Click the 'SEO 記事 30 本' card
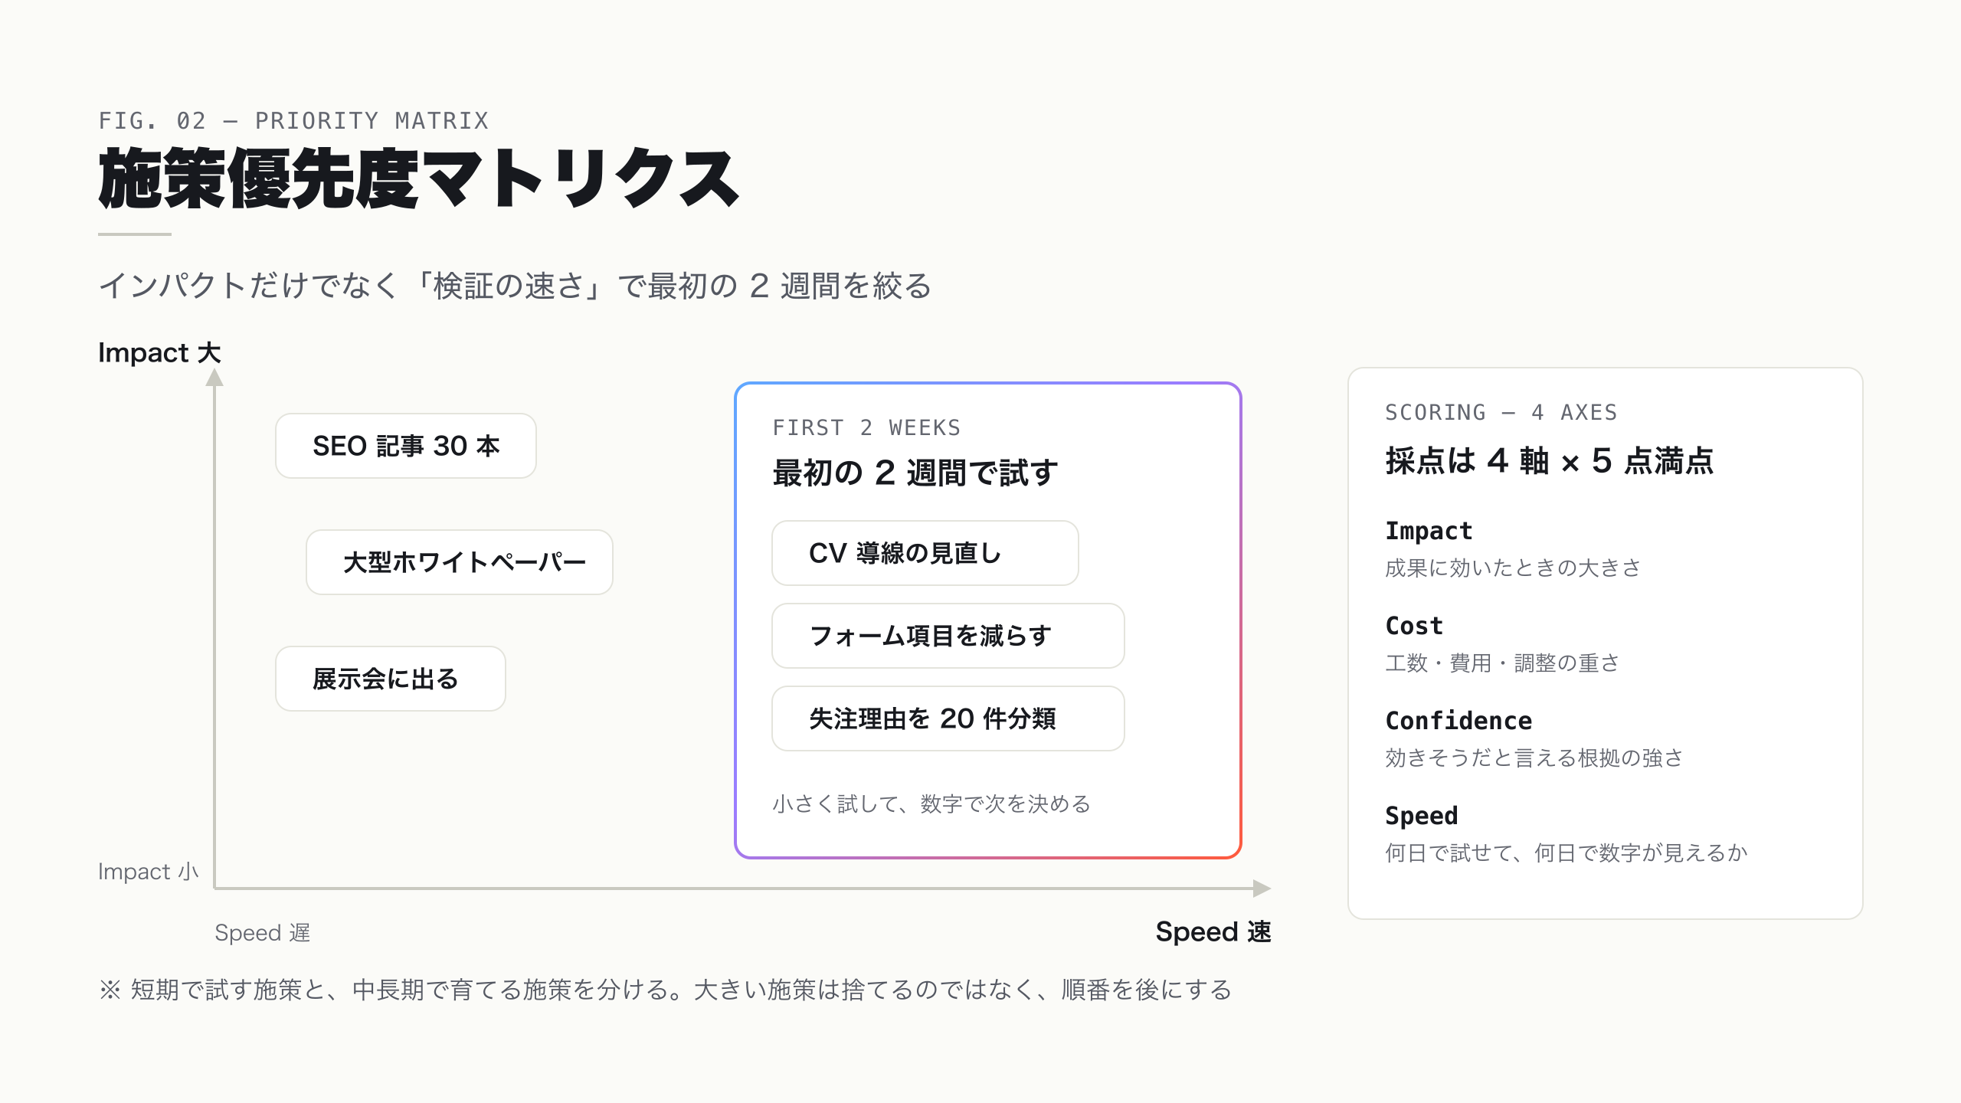Screen dimensions: 1961x1103 (406, 446)
